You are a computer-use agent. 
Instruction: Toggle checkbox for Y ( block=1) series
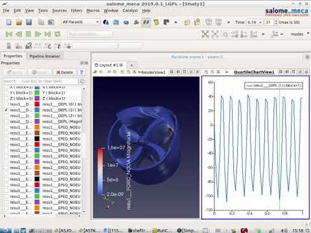click(6, 93)
